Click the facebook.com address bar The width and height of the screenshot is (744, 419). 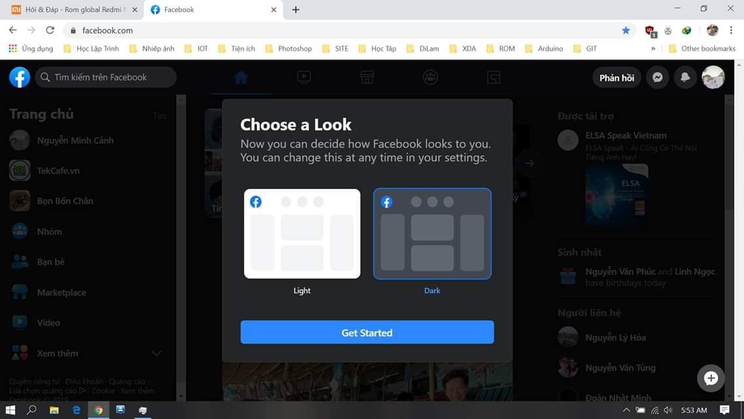pos(349,30)
